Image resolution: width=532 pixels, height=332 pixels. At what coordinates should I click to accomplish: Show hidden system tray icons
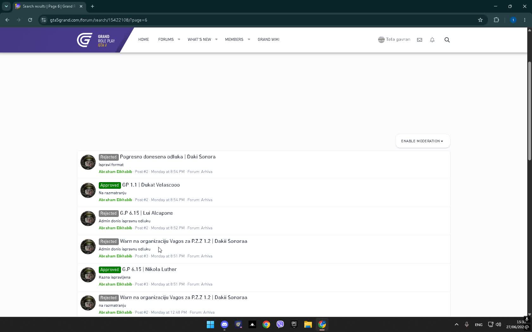(456, 324)
